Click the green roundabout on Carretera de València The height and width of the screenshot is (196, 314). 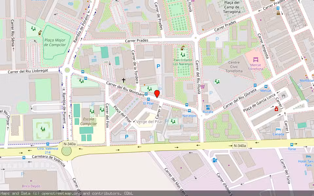(66, 151)
